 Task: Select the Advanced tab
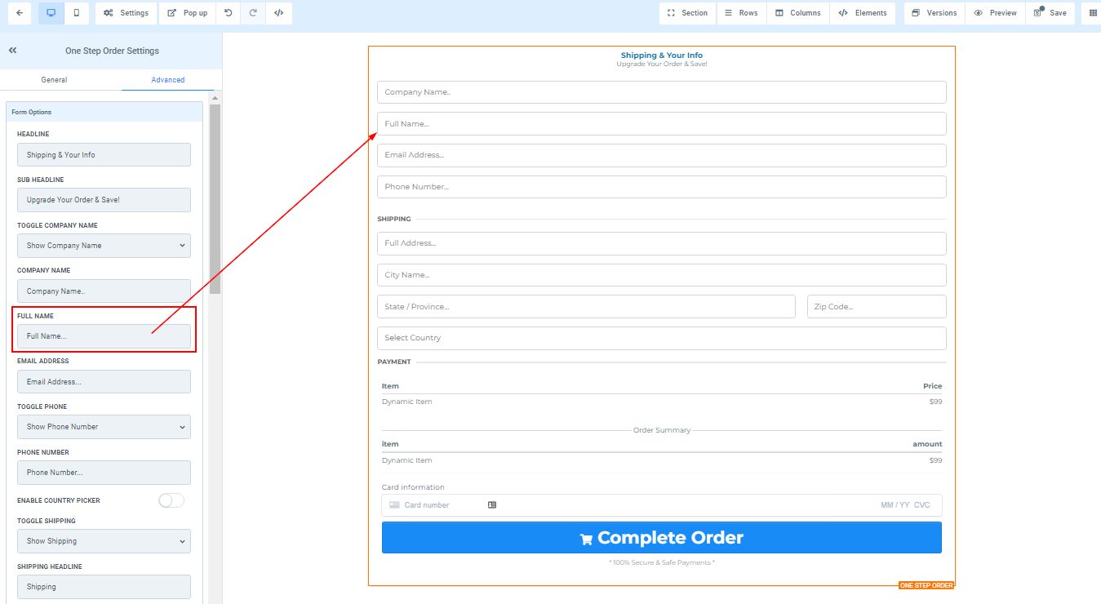(168, 80)
